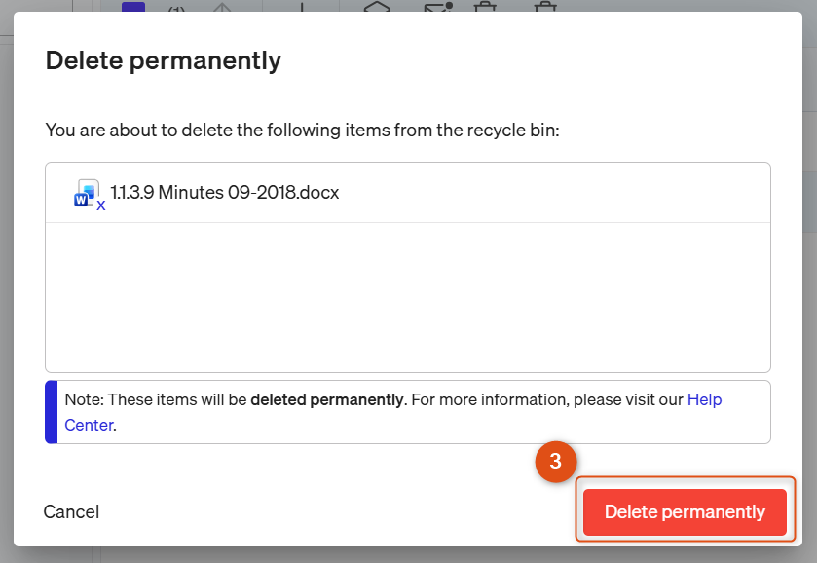Click the orange step 3 badge
The image size is (817, 563).
[555, 462]
